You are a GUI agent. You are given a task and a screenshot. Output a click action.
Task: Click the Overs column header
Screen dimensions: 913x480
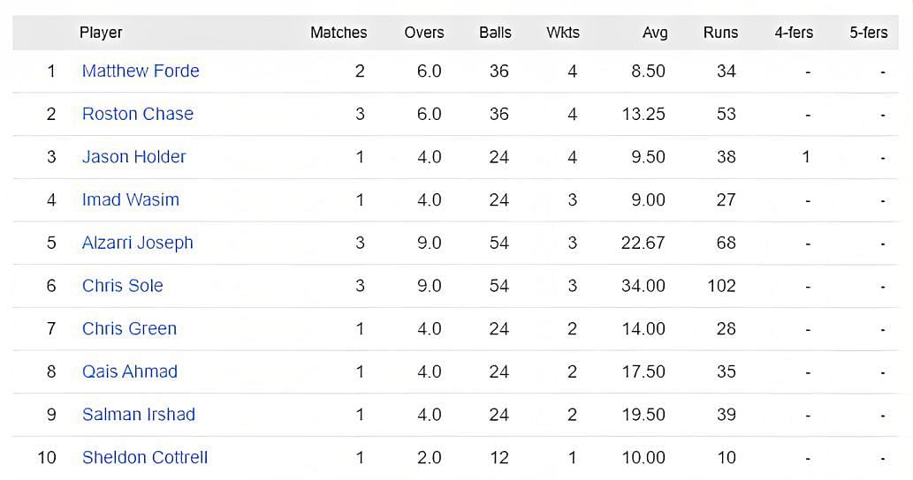[x=424, y=33]
